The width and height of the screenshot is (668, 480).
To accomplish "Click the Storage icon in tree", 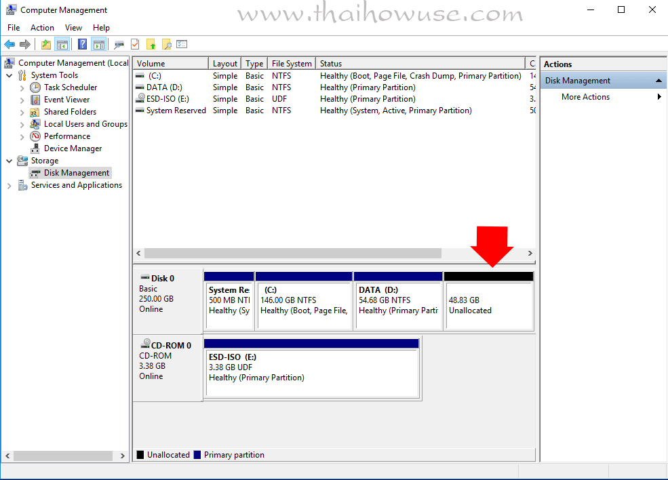I will [22, 161].
